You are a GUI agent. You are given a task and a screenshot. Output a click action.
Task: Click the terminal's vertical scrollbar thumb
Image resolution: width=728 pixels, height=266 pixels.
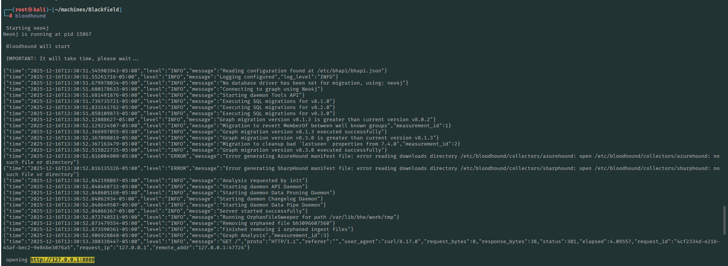(724, 220)
